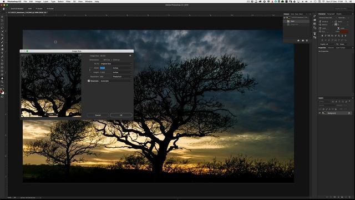355x200 pixels.
Task: Click the Background layer lock icon
Action: point(349,113)
